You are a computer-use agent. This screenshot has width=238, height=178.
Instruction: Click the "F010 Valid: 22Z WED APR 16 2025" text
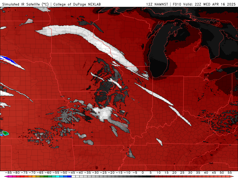204,4
